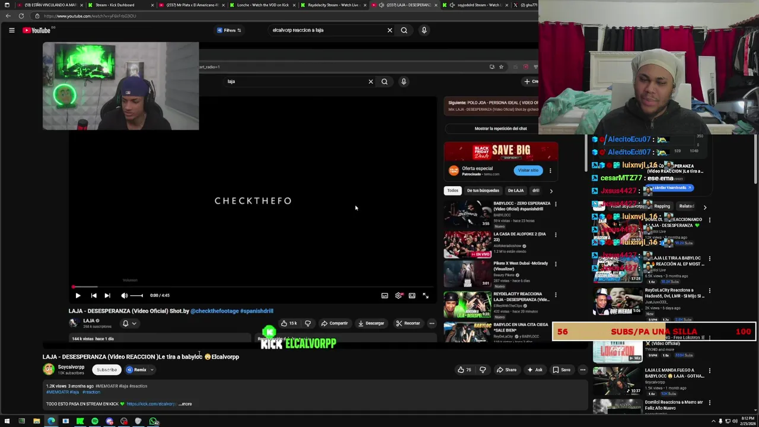Expand the dropdown arrow next to Remix

(152, 369)
